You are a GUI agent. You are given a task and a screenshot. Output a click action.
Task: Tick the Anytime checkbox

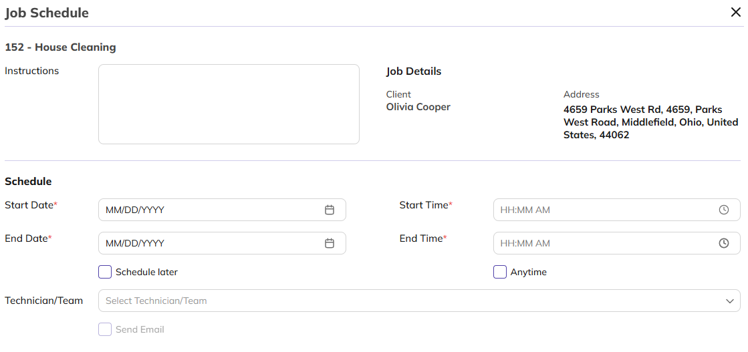point(500,272)
